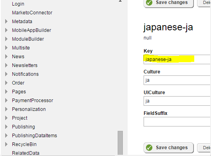211x156 pixels.
Task: Open MobileAppBuilder settings
Action: 32,30
